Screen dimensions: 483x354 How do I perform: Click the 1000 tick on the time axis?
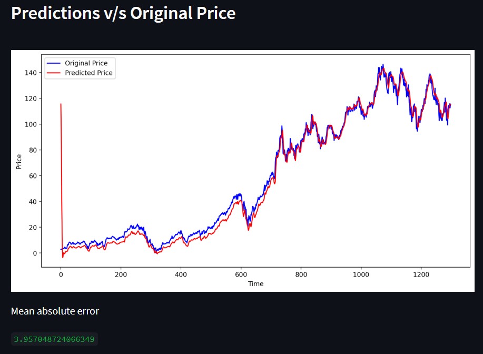pyautogui.click(x=361, y=274)
